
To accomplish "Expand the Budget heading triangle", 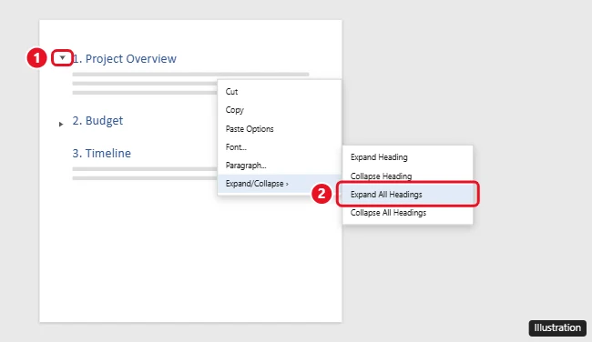I will pyautogui.click(x=61, y=124).
